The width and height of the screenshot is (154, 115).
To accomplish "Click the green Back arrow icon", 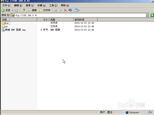I will click(3, 10).
